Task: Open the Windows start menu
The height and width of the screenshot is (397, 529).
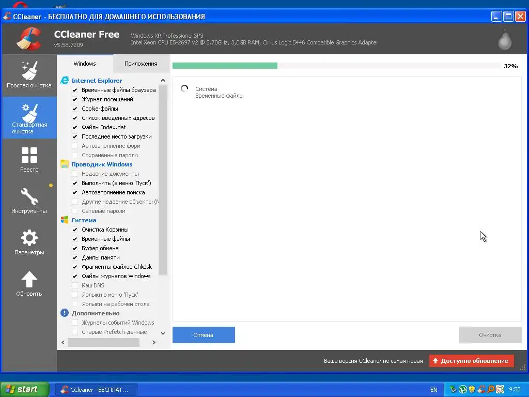Action: 25,390
